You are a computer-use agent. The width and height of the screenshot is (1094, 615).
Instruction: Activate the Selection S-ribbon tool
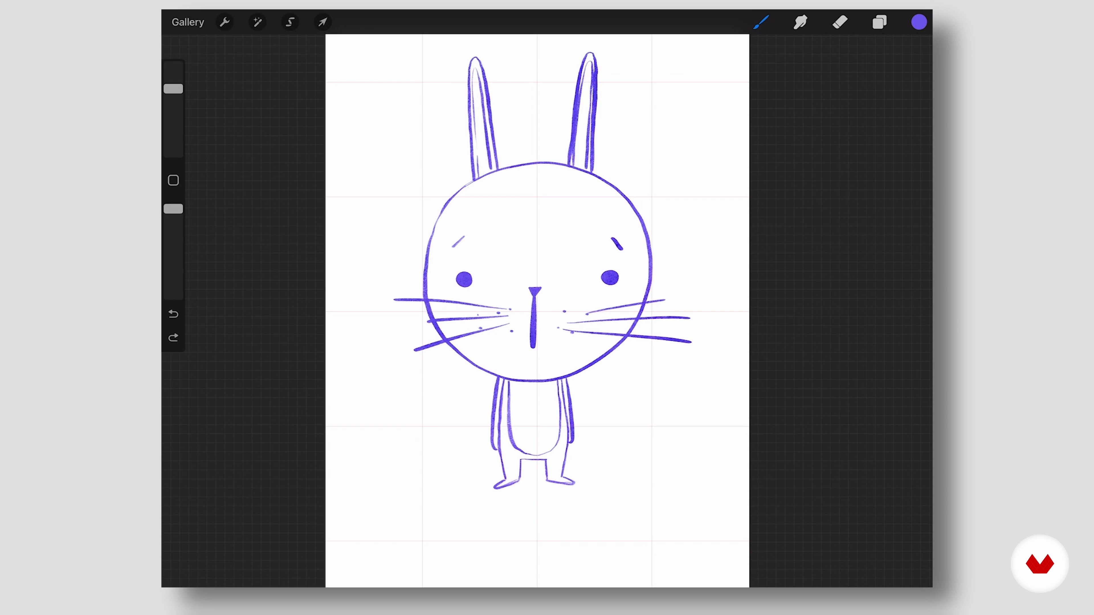(x=290, y=22)
